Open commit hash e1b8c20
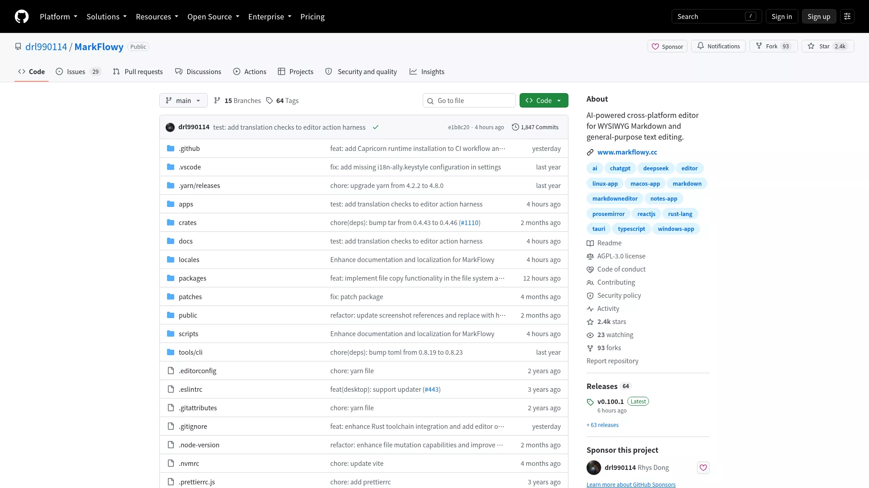Viewport: 869px width, 488px height. [x=458, y=127]
